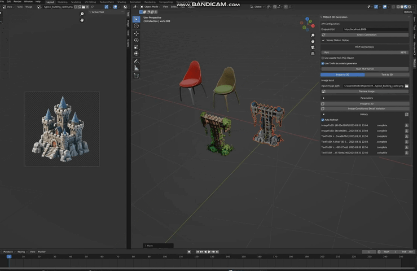Image resolution: width=417 pixels, height=271 pixels.
Task: Click the viewport pan hand icon
Action: click(x=313, y=41)
